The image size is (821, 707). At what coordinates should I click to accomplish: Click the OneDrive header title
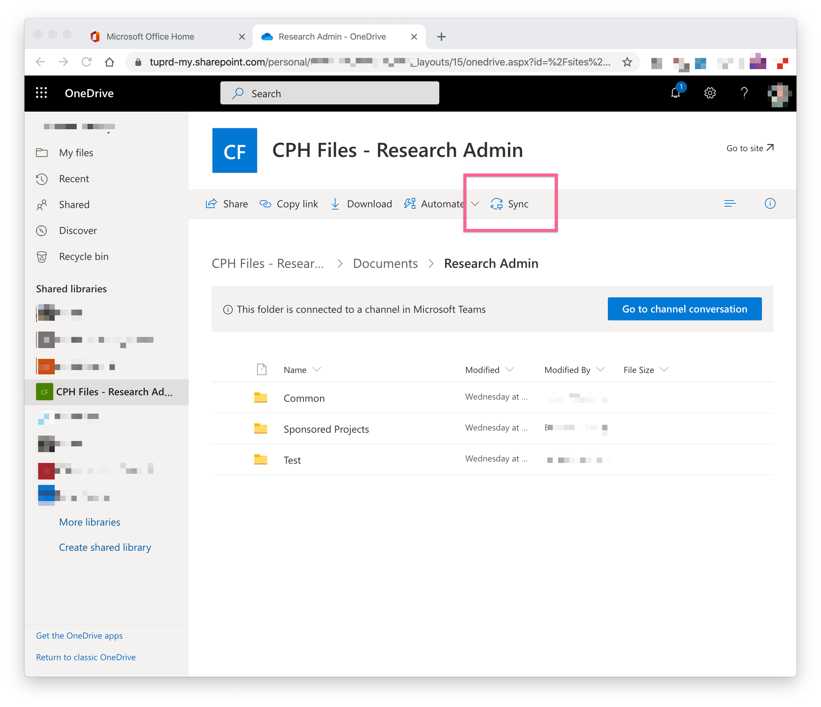coord(89,93)
